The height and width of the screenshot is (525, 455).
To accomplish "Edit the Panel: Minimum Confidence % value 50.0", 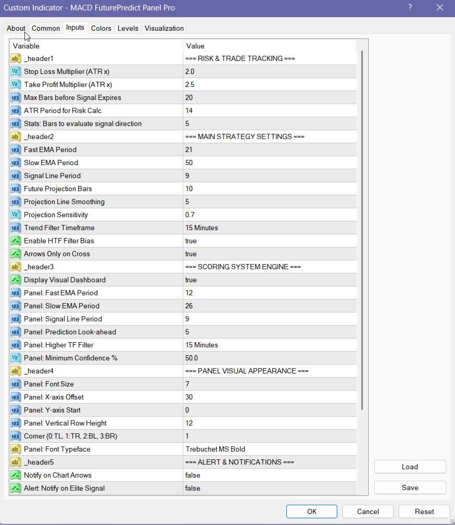I will [x=270, y=358].
